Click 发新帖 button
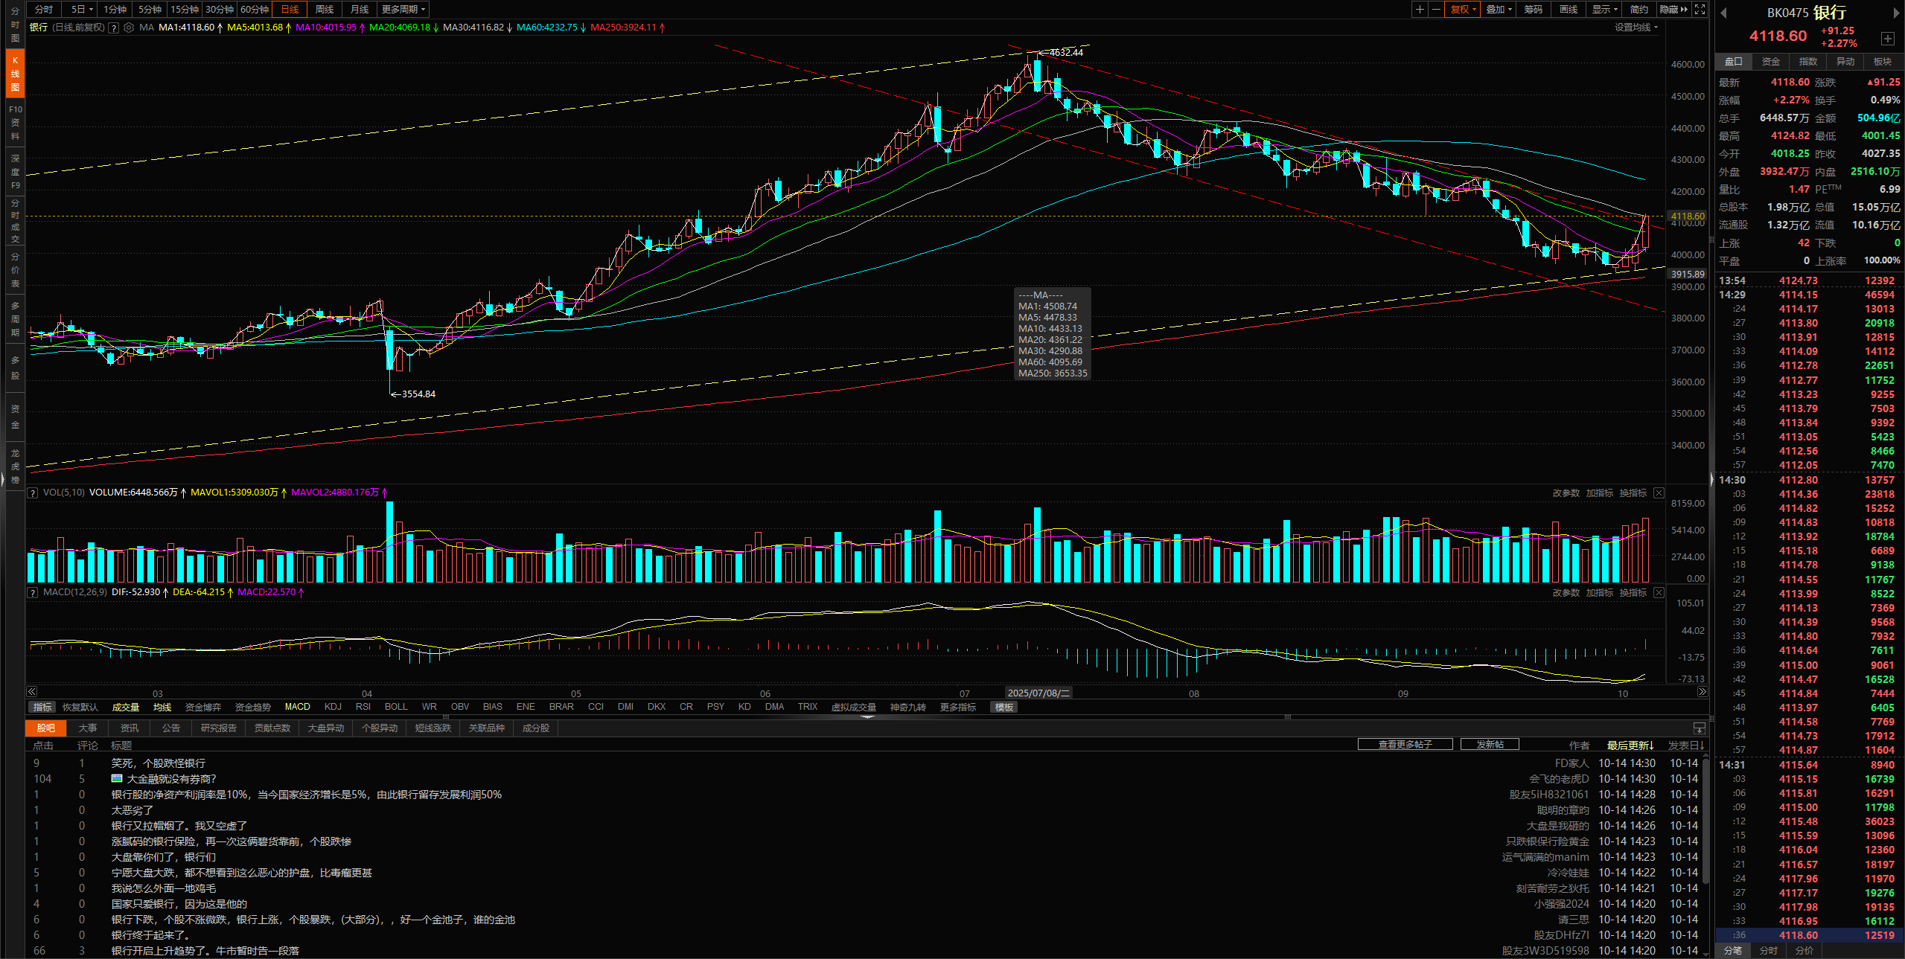The width and height of the screenshot is (1905, 959). pyautogui.click(x=1490, y=745)
